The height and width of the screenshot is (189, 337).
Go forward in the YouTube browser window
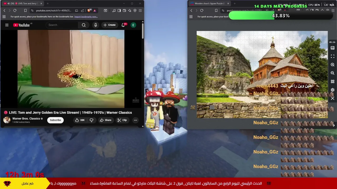(9, 10)
